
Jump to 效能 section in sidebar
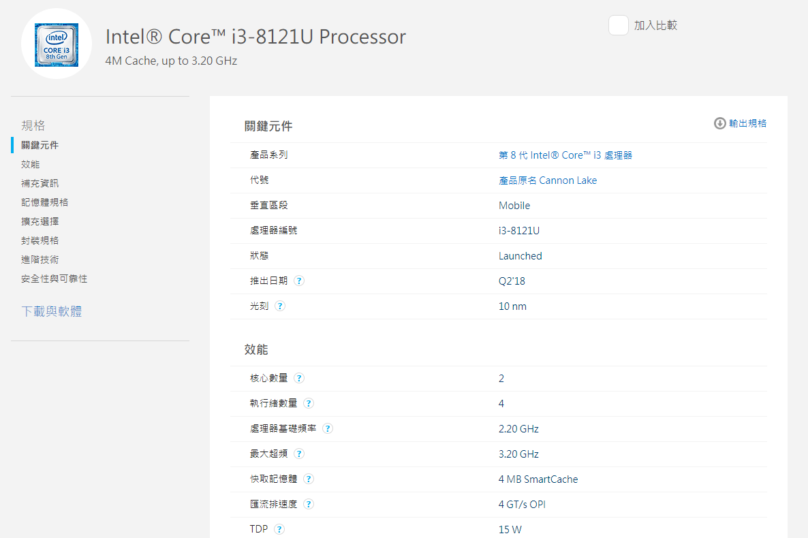coord(31,164)
